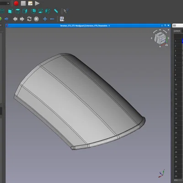The width and height of the screenshot is (183, 183).
Task: Set the top view cube icon
Action: (18, 11)
